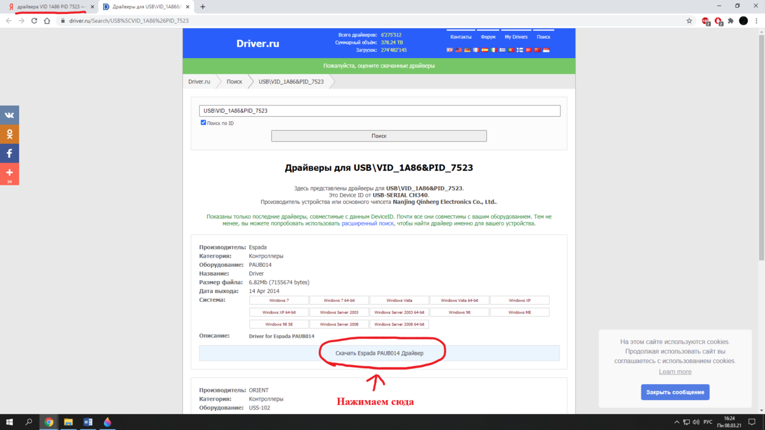Select 'Драйверы для USB\VID_1A86' browser tab
The image size is (765, 430).
(146, 6)
